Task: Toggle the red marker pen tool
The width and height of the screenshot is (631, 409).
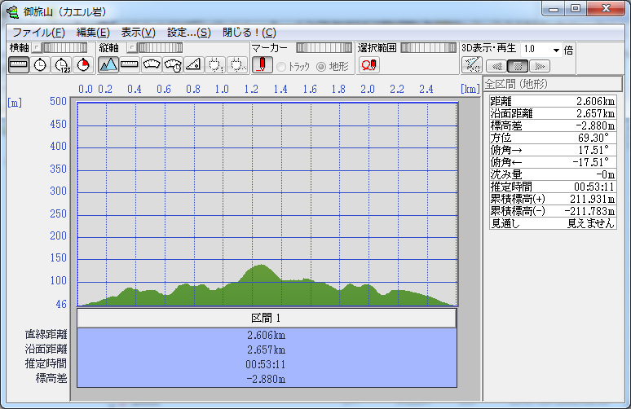Action: pos(263,64)
